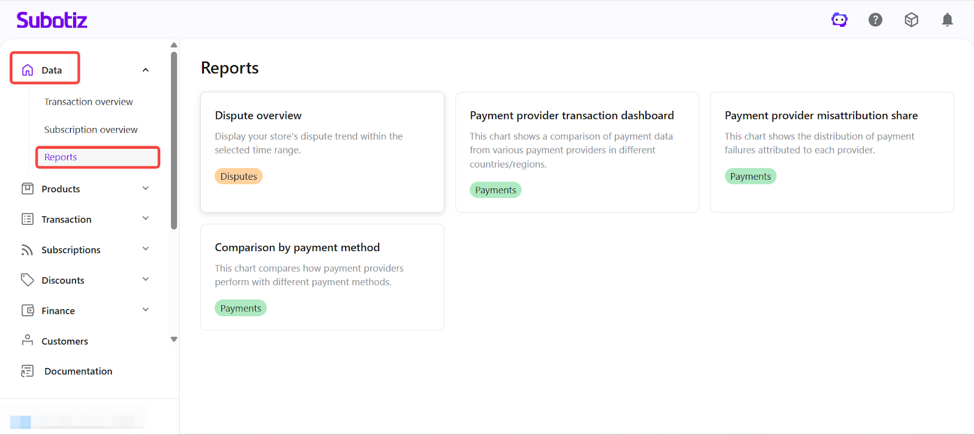Open Comparison by payment method report

(x=322, y=277)
